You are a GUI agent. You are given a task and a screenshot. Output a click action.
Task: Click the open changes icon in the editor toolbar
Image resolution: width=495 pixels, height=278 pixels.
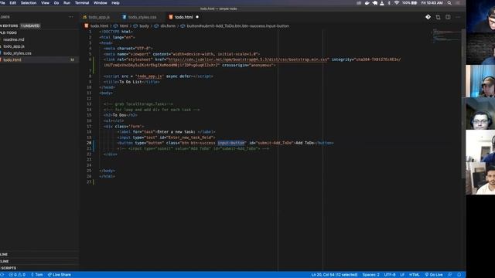[x=438, y=17]
